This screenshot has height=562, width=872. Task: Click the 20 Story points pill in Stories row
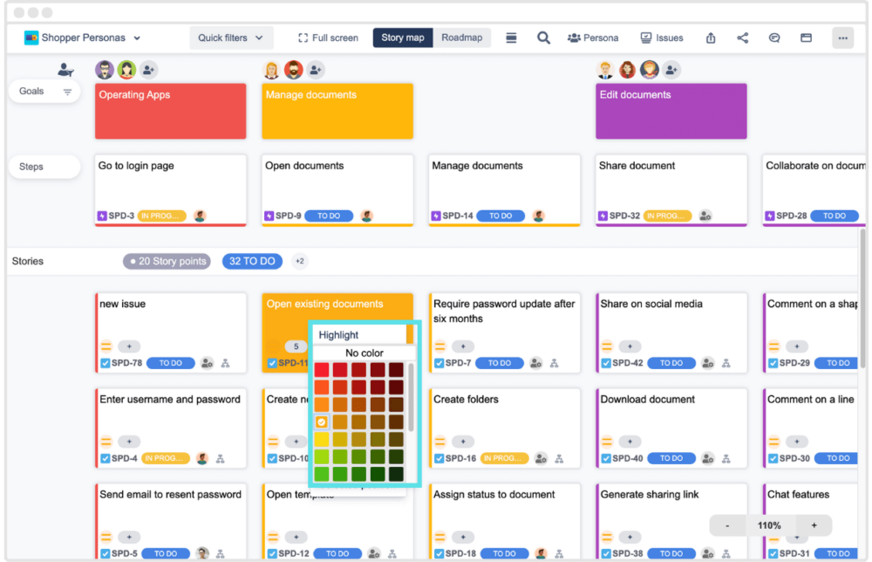(167, 261)
